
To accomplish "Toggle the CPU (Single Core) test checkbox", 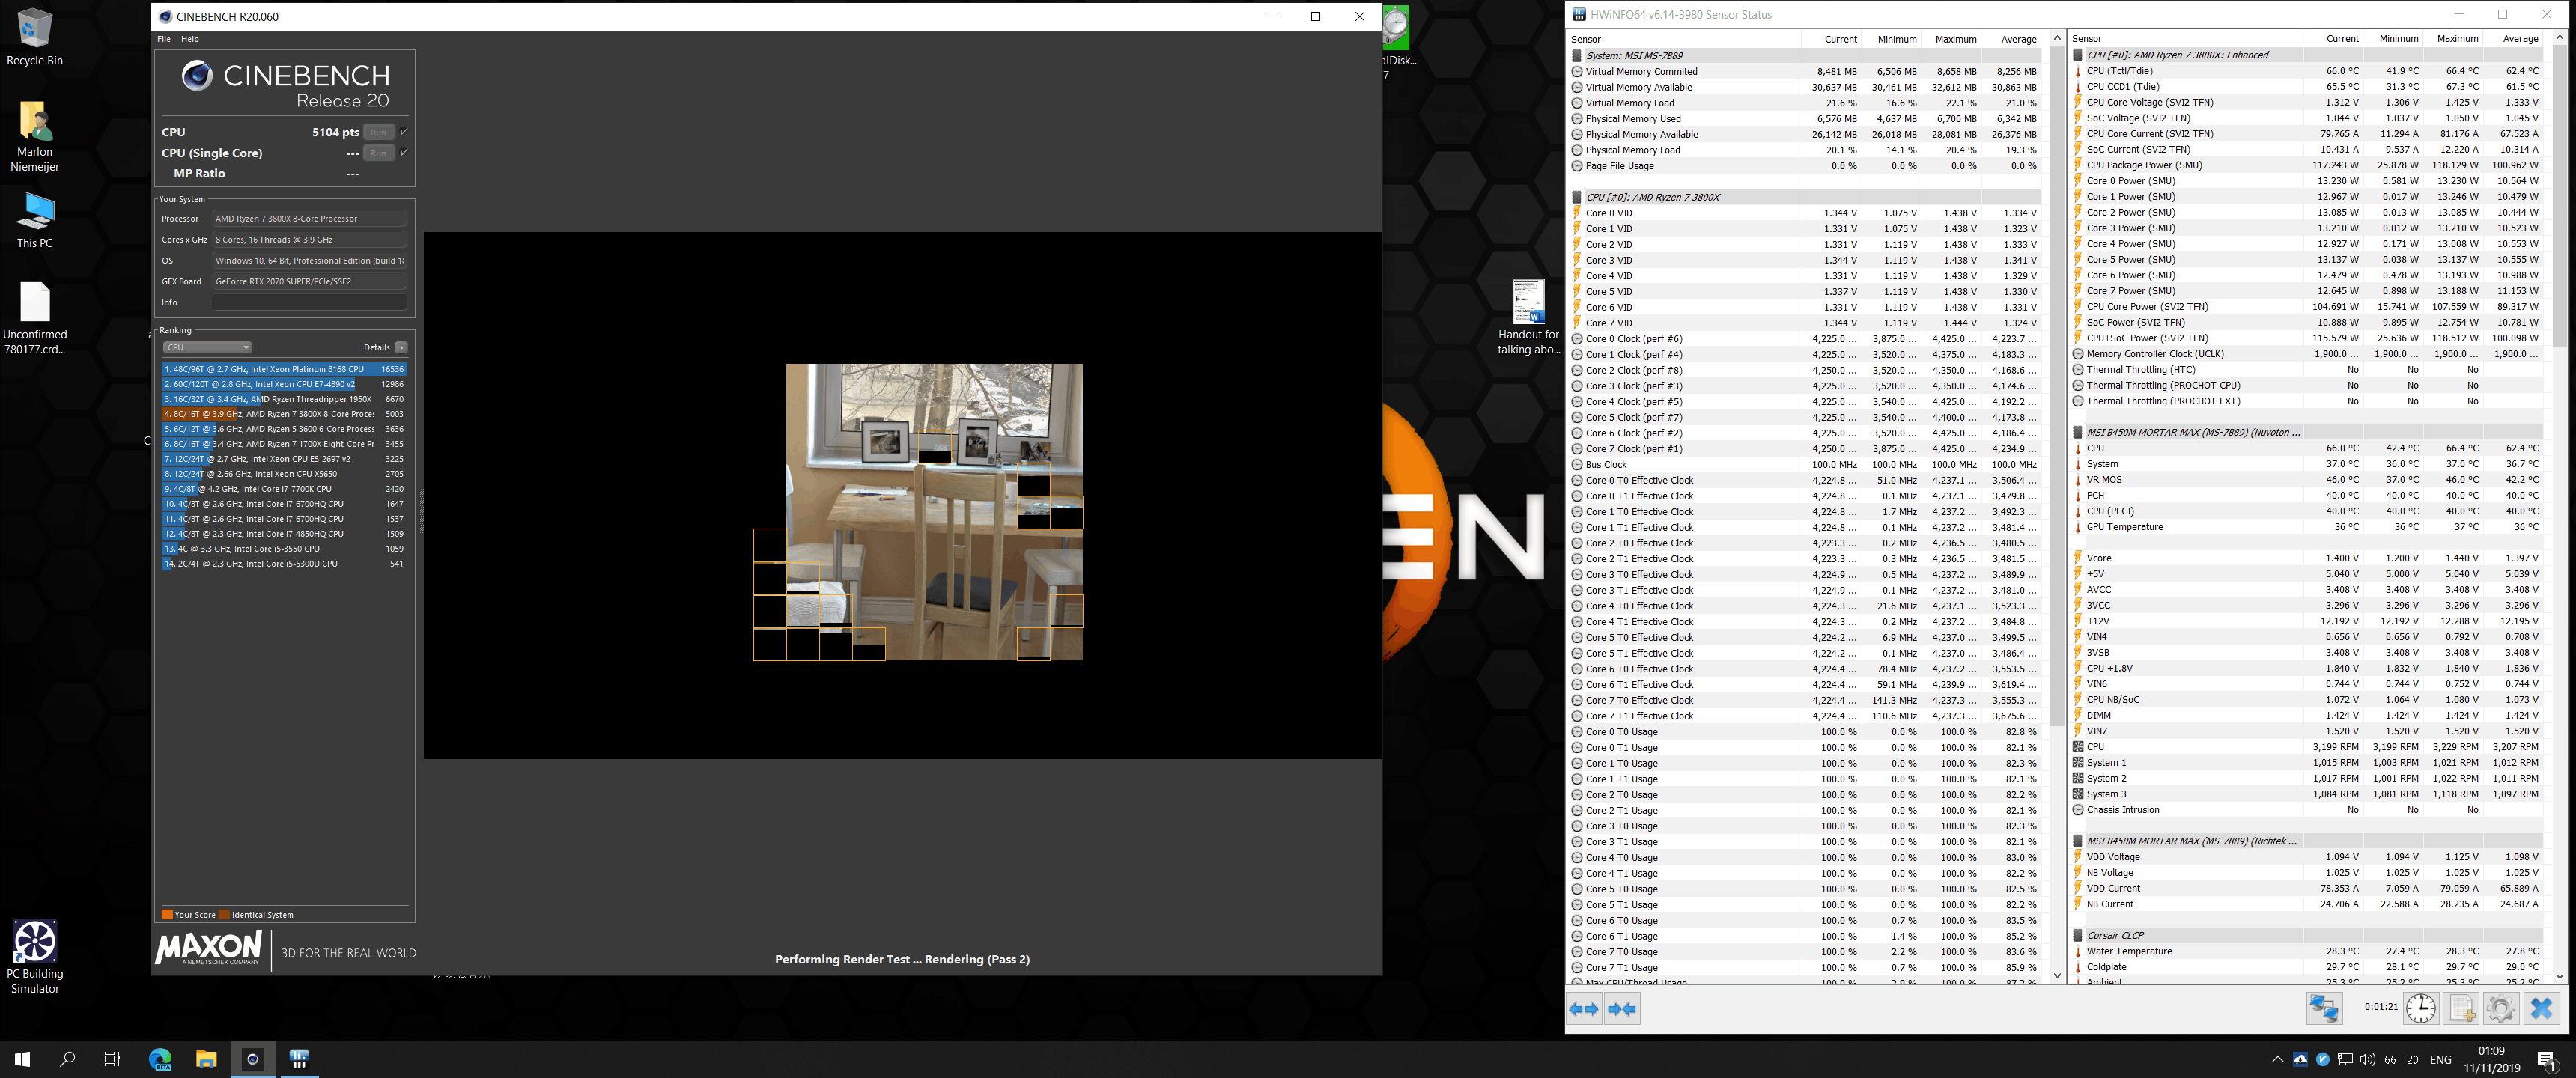I will point(404,153).
